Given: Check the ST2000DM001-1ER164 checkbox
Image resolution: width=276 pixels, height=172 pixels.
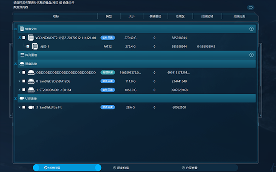Looking at the screenshot, I should [x=24, y=90].
